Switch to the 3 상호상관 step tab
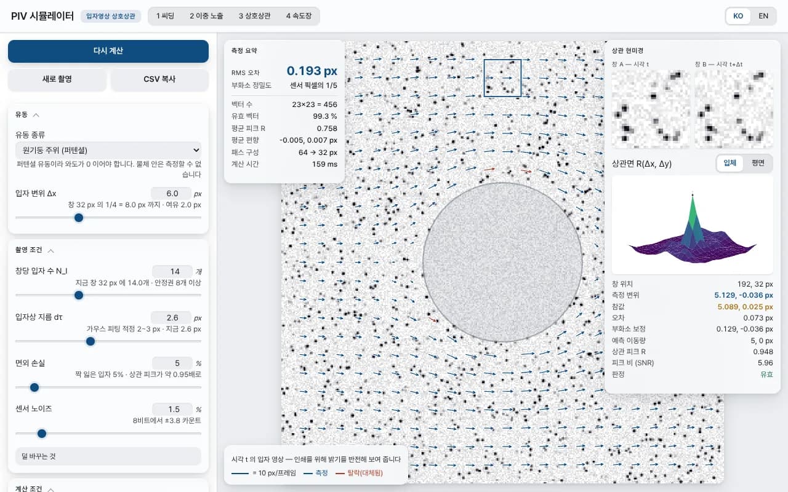 pos(254,16)
